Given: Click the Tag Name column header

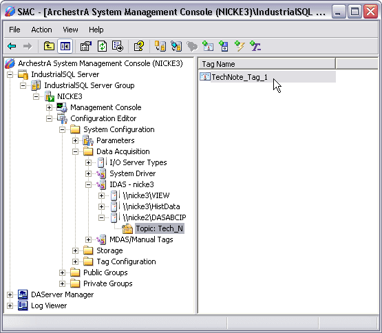Looking at the screenshot, I should click(x=267, y=64).
